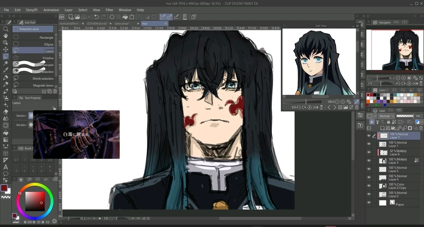Screen dimensions: 424x227
Task: Select the Selection area tool group
Action: point(33,29)
